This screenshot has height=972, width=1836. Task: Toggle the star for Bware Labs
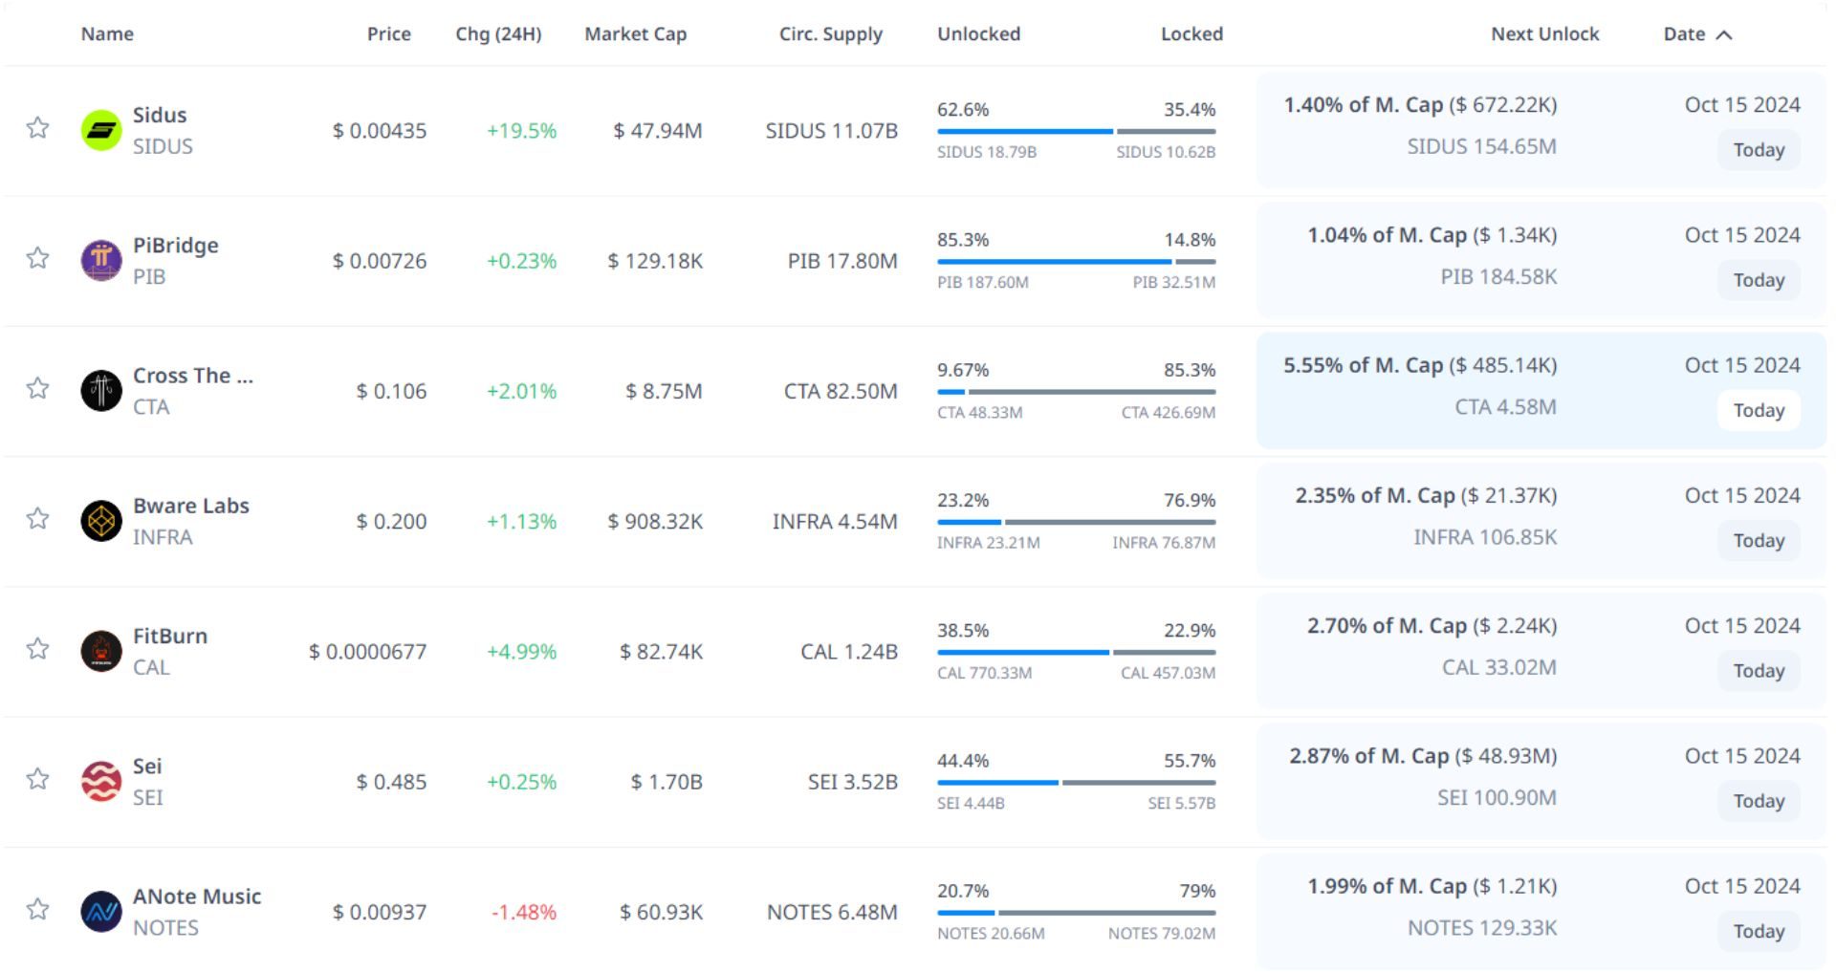pyautogui.click(x=37, y=519)
